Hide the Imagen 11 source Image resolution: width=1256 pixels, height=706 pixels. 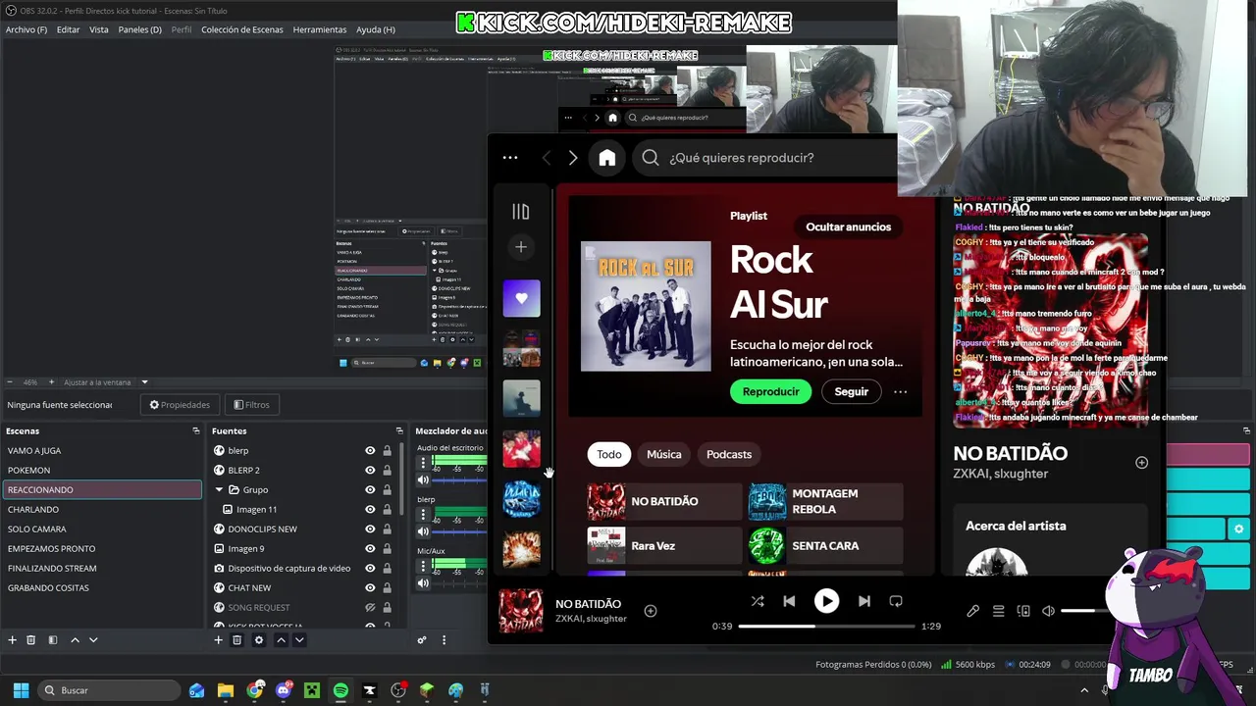[370, 510]
